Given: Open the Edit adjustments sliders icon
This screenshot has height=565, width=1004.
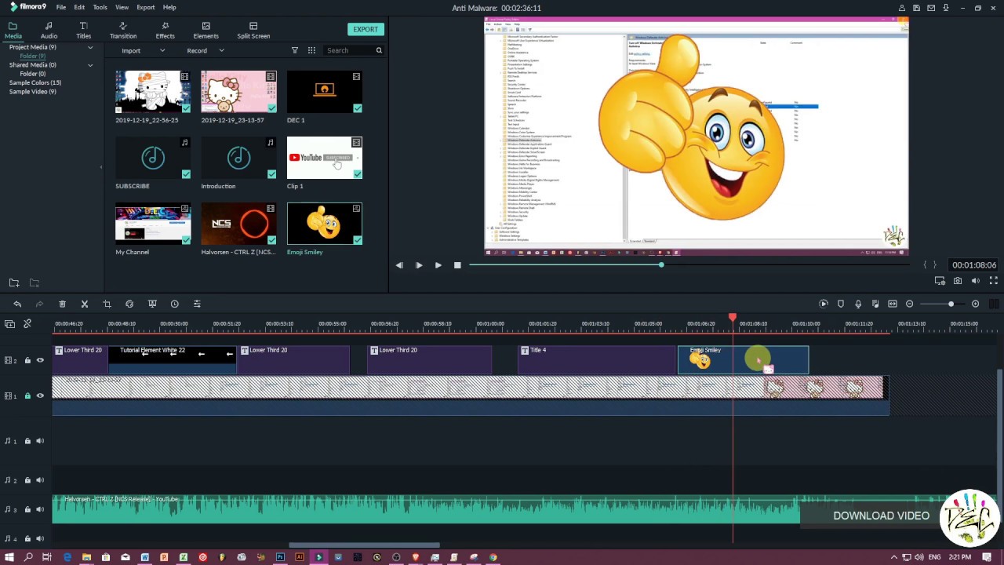Looking at the screenshot, I should (x=197, y=304).
